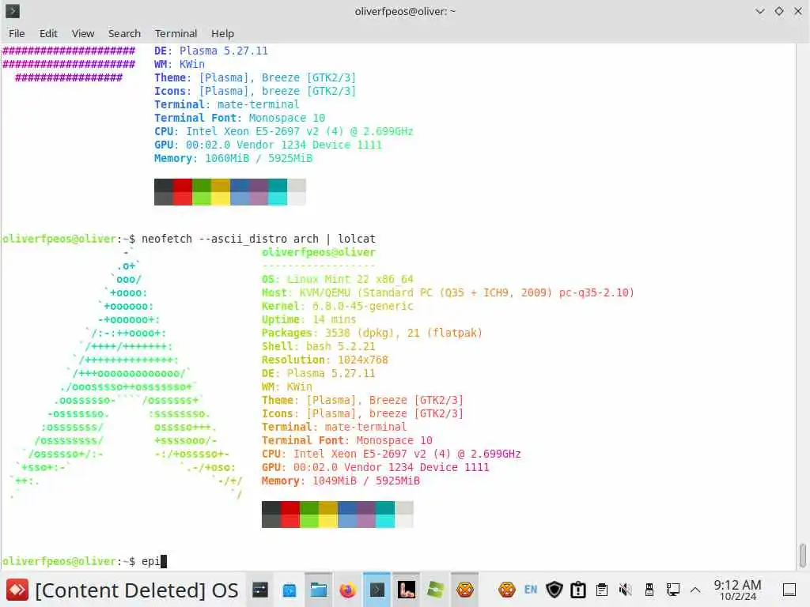Click the orange hexagon tray icon

(507, 590)
